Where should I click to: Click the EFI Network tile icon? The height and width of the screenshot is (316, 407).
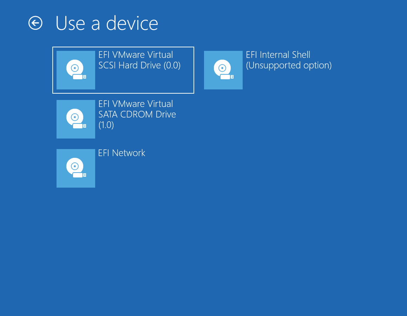coord(76,168)
